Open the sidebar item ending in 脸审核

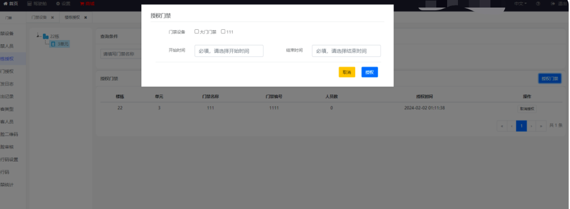click(7, 146)
